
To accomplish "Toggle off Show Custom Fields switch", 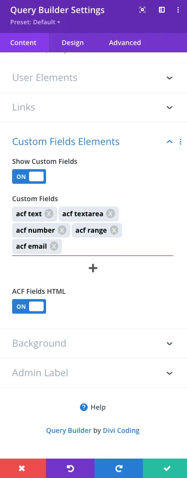I will click(x=29, y=176).
